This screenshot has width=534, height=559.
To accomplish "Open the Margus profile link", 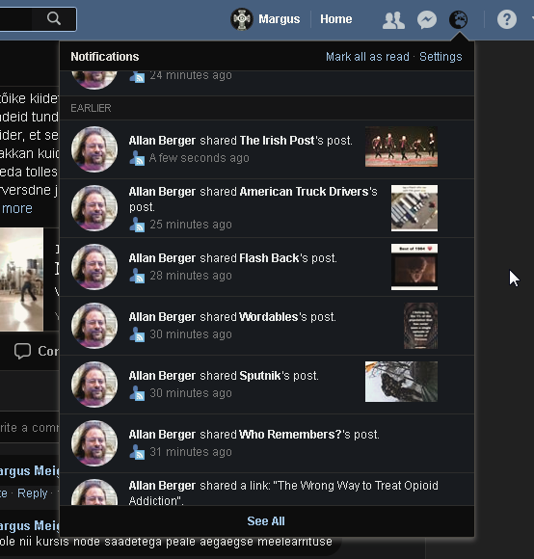I will click(280, 19).
